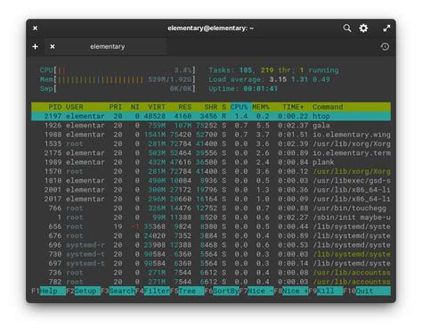Click the Uptime 00:01:41 readout
The image size is (422, 336).
point(243,88)
